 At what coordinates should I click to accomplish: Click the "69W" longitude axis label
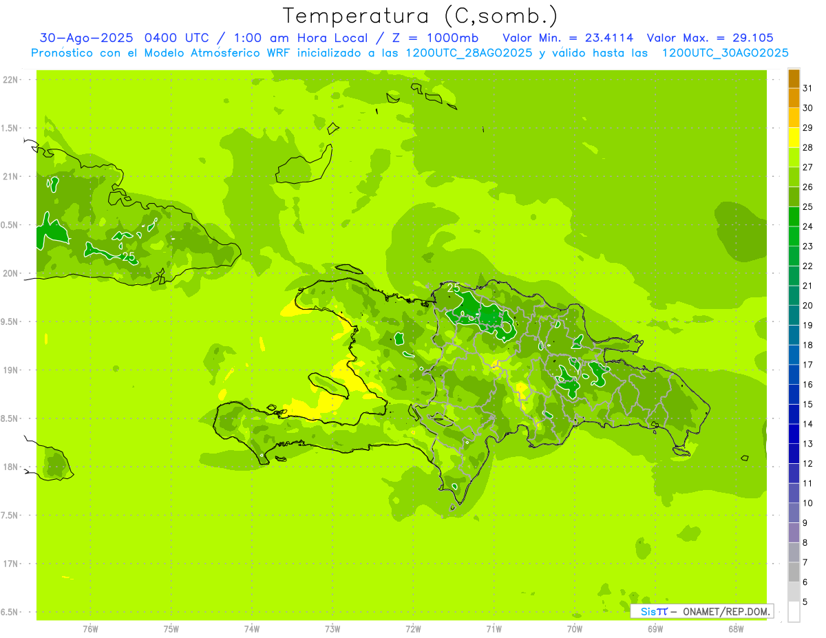[655, 630]
